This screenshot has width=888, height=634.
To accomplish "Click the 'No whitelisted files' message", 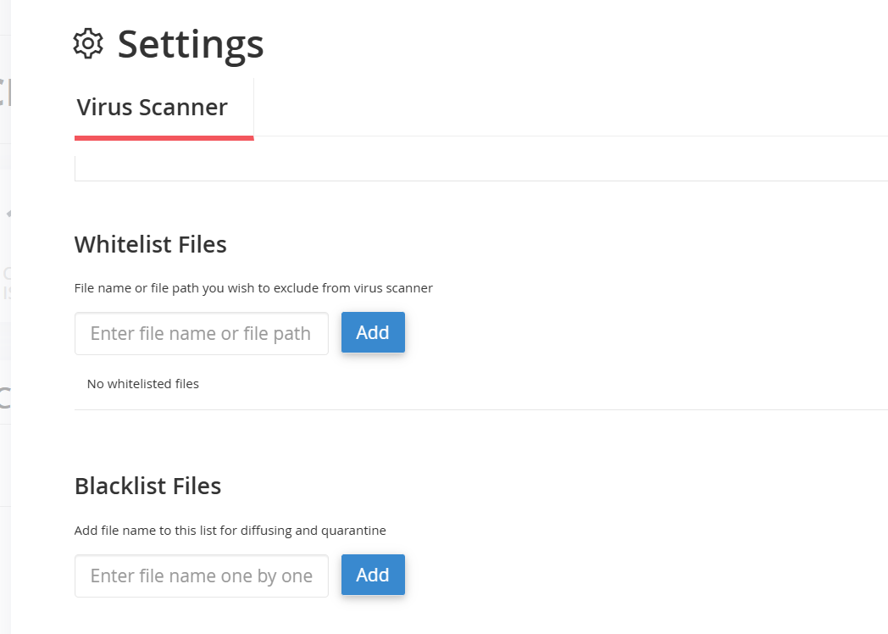I will (142, 384).
